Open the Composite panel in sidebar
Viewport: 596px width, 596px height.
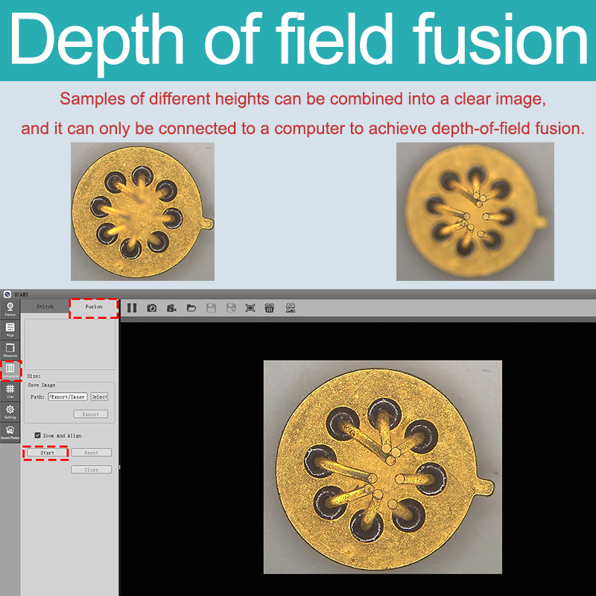tap(10, 371)
